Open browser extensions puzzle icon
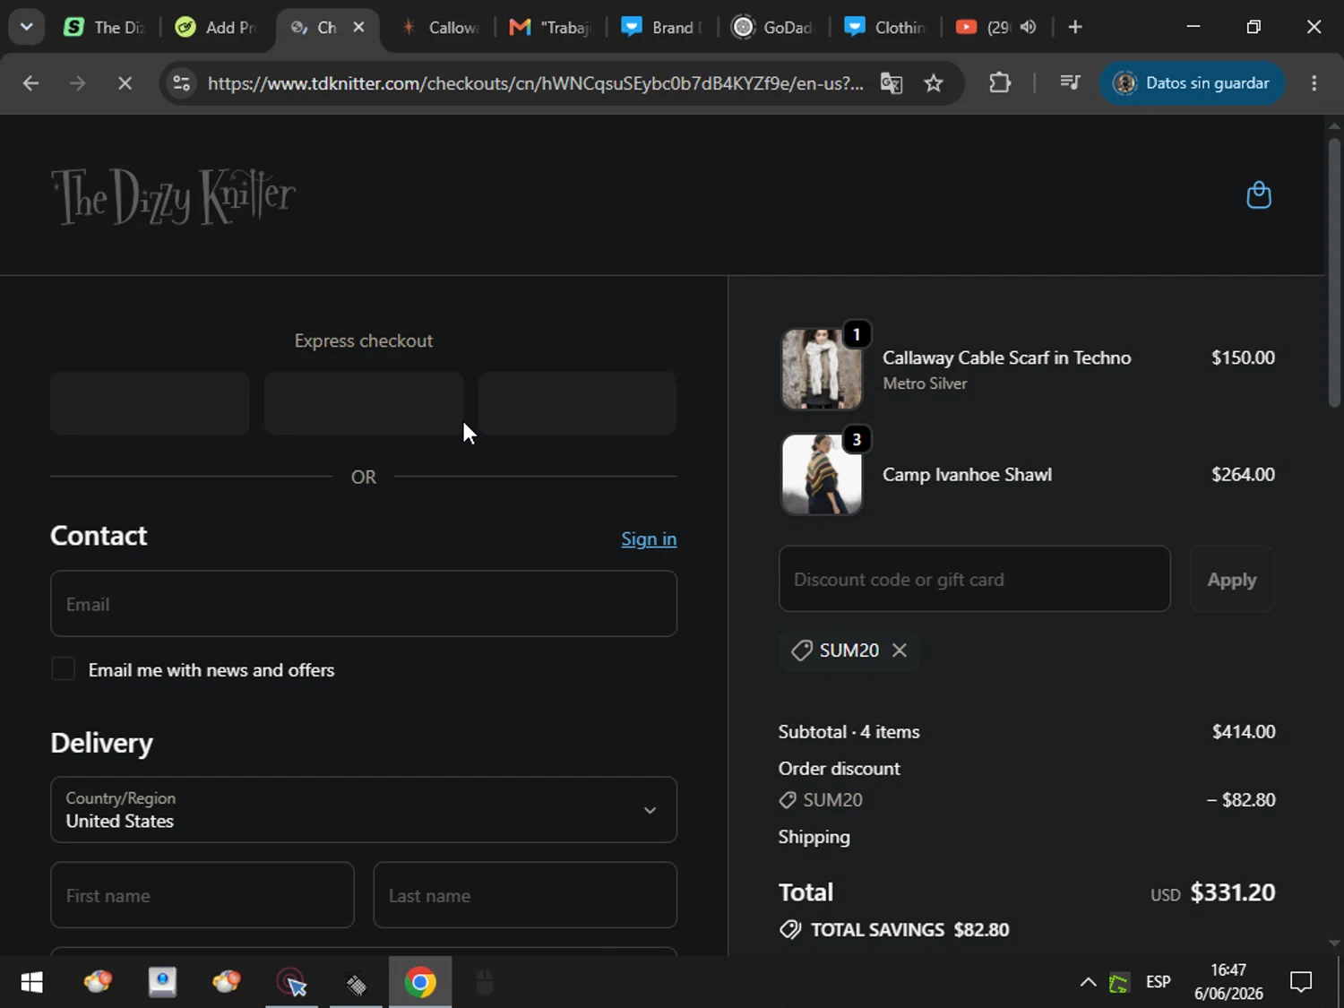1344x1008 pixels. tap(1000, 83)
